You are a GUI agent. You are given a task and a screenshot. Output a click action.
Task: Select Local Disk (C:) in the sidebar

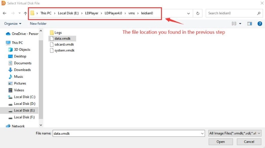tap(25, 97)
